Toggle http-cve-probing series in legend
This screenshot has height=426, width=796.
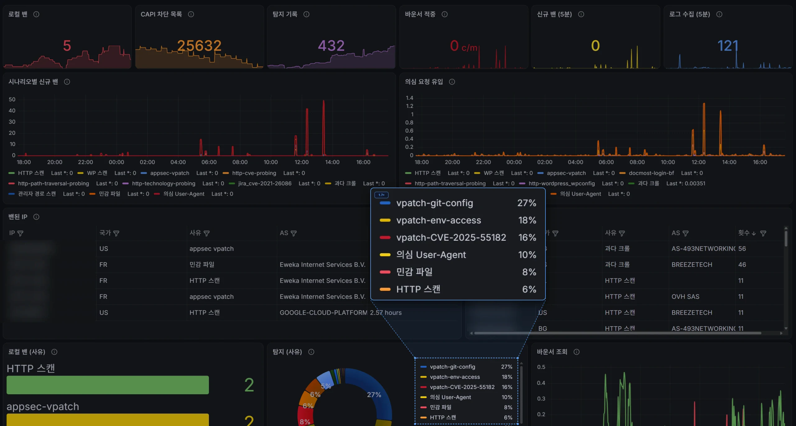pyautogui.click(x=254, y=173)
